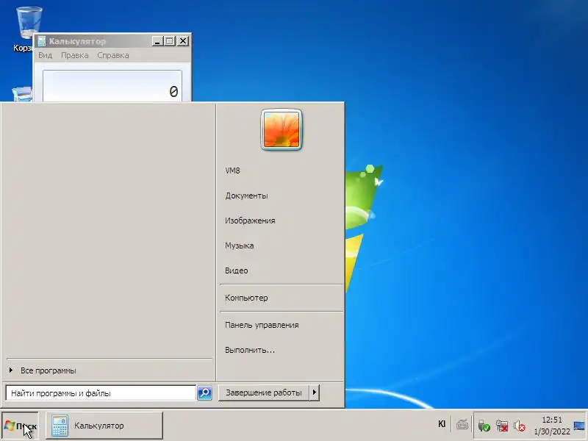588x441 pixels.
Task: Open Музыка from the Start menu
Action: (240, 245)
